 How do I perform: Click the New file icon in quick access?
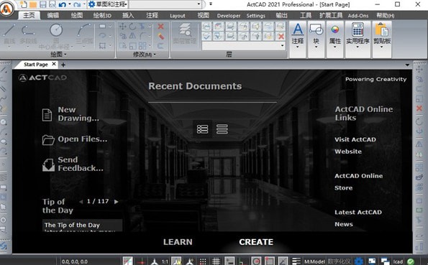click(x=24, y=4)
